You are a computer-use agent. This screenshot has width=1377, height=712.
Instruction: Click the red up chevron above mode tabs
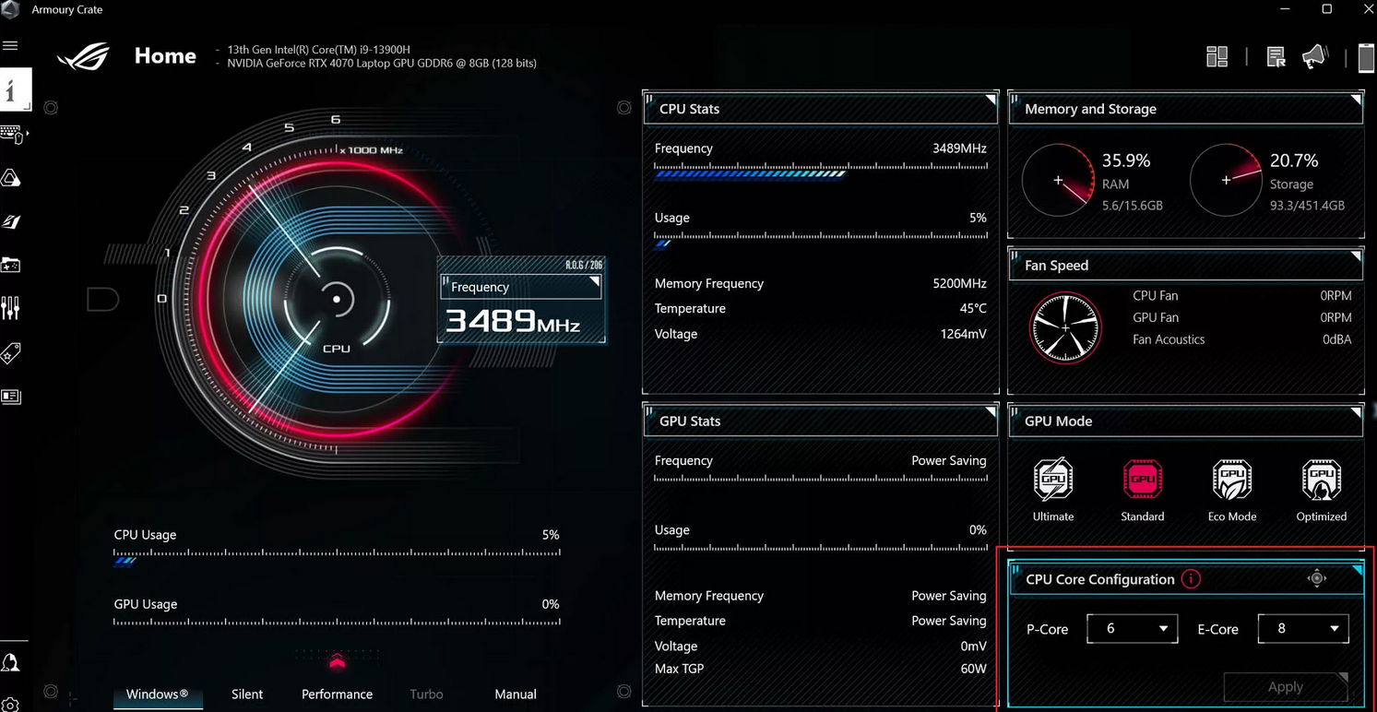click(x=337, y=659)
